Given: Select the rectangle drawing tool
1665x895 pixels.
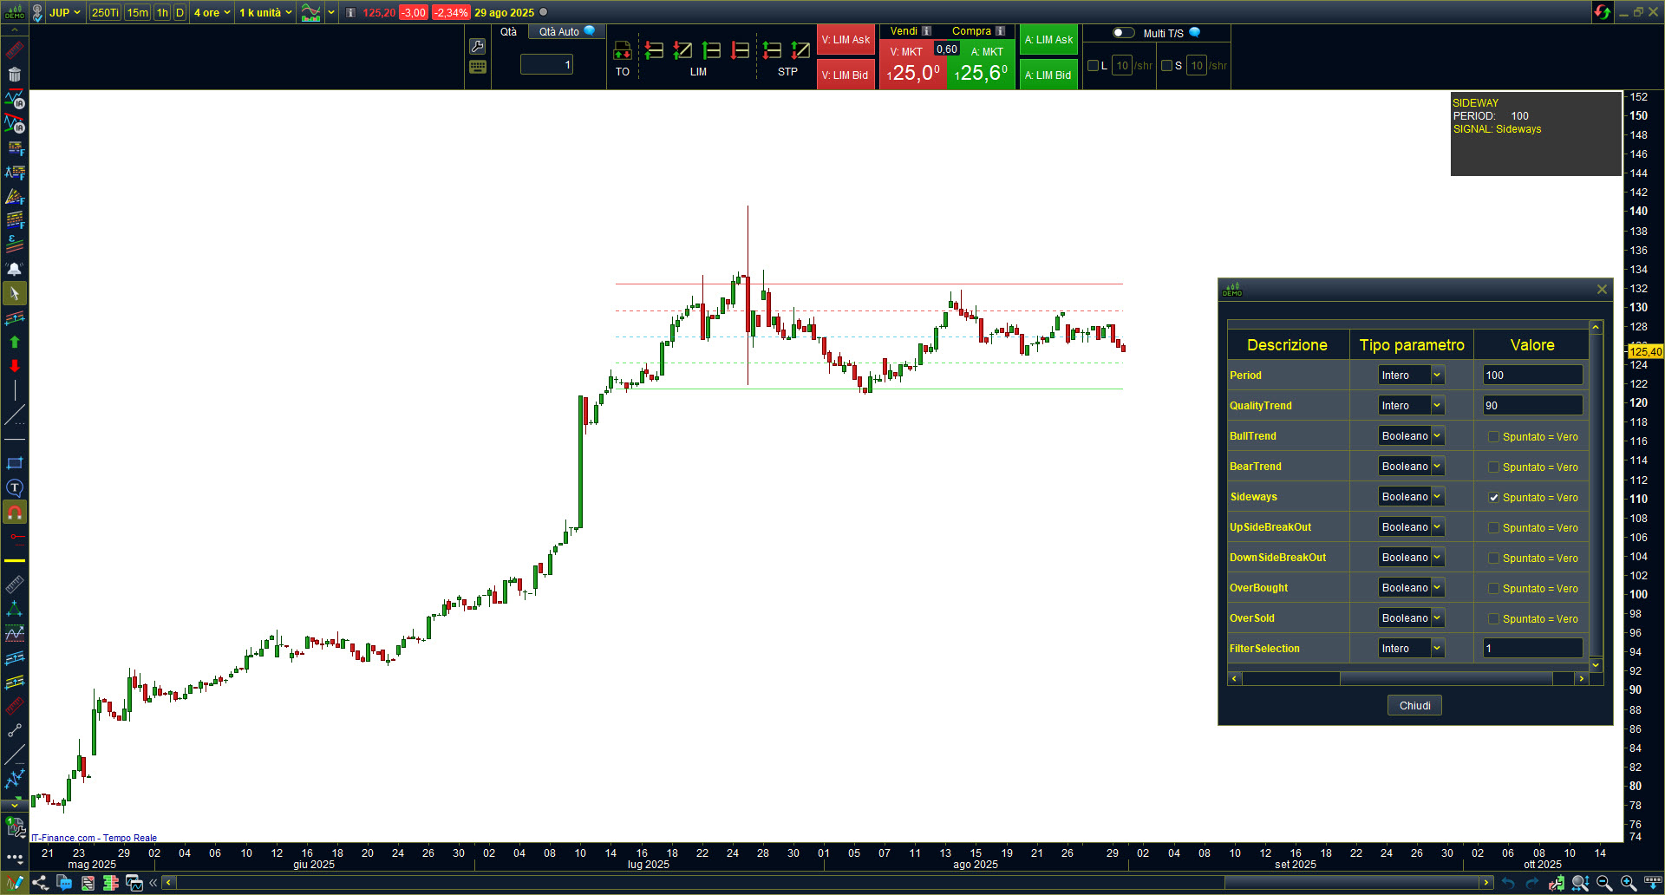Looking at the screenshot, I should click(15, 463).
